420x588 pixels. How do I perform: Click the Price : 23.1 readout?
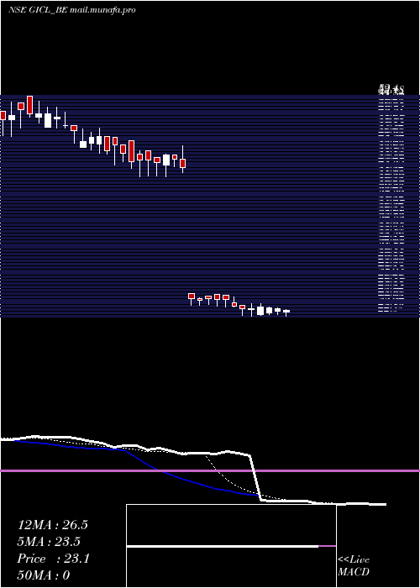tap(53, 559)
